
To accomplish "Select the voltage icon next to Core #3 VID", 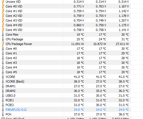I will coord(3,20).
